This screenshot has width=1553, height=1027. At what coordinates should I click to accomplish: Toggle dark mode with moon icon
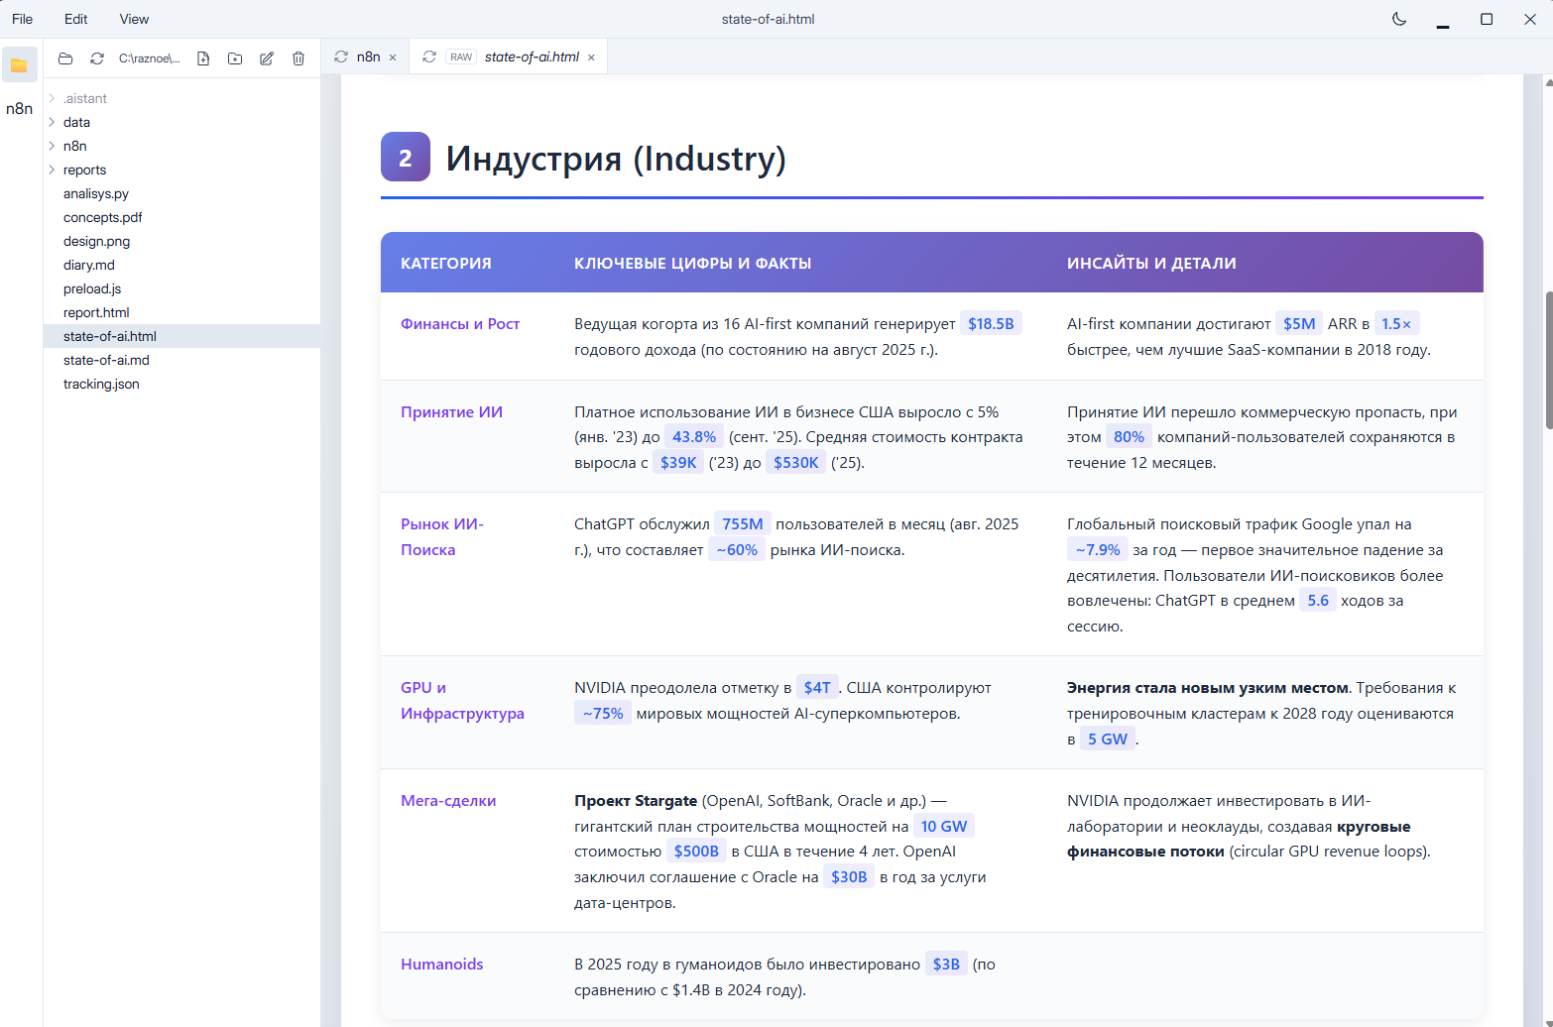(x=1399, y=19)
